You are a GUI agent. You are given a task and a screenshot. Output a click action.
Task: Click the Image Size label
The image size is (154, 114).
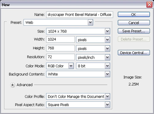click(x=133, y=77)
